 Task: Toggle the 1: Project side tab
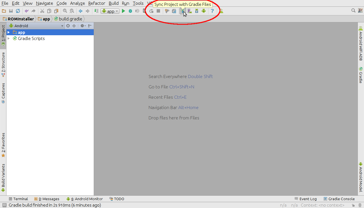tap(3, 36)
